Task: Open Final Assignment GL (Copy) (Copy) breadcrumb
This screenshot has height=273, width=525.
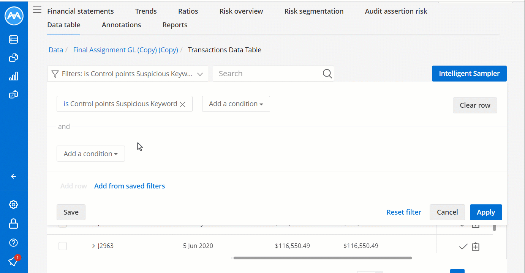Action: 126,50
